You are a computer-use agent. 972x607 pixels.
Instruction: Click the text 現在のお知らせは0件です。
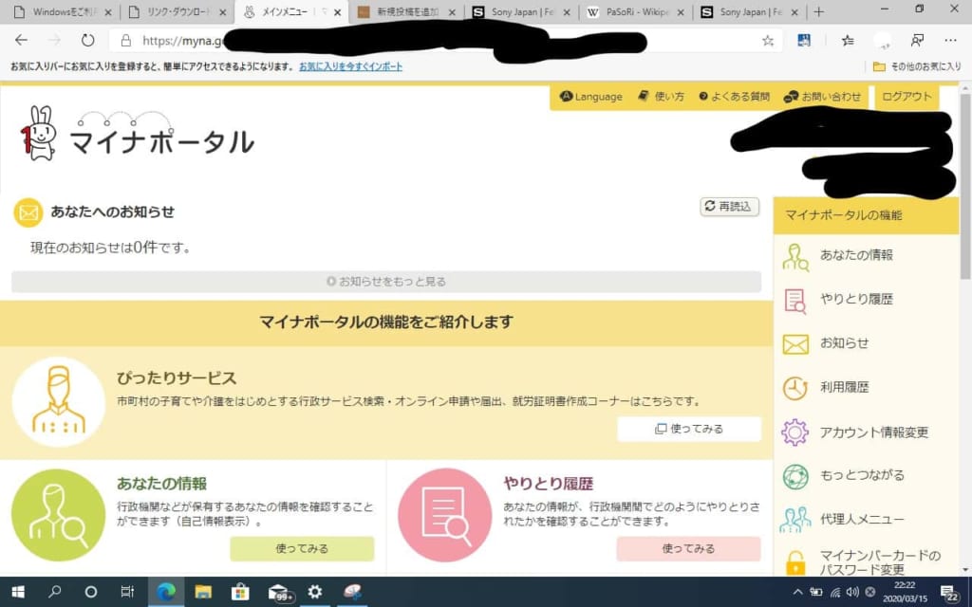coord(111,248)
